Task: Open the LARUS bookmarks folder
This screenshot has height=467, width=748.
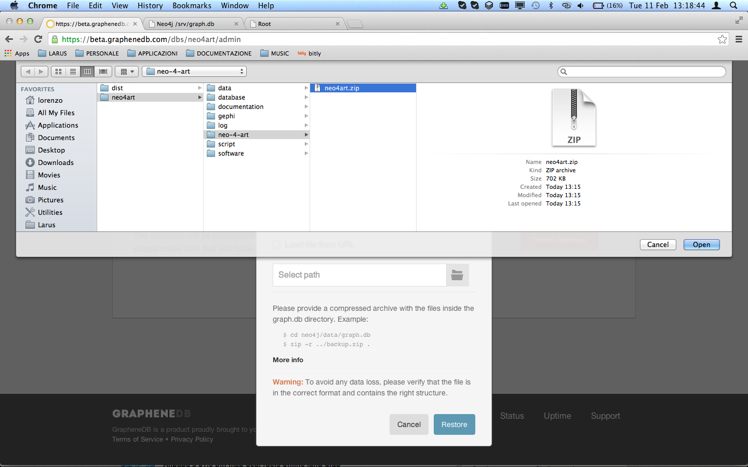Action: click(52, 53)
